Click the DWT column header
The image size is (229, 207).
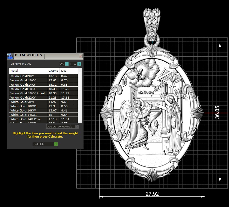point(67,71)
